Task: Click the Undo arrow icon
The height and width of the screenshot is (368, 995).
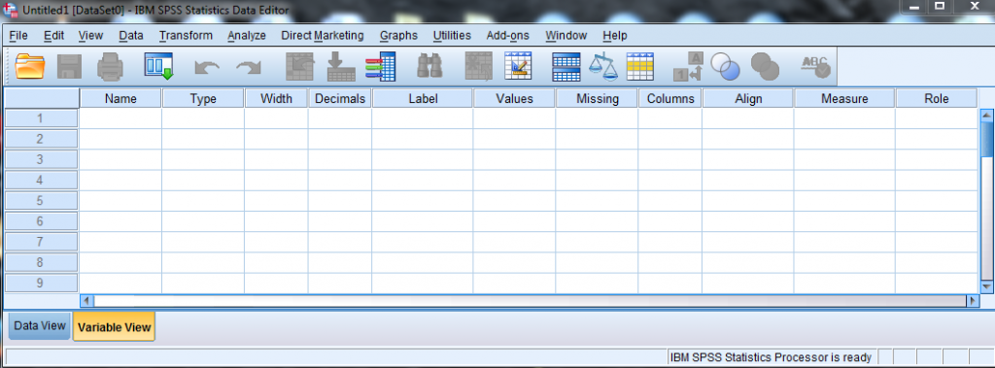Action: 207,67
